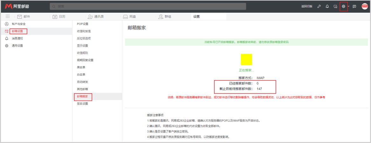Open the app grid launcher icon

coord(8,17)
